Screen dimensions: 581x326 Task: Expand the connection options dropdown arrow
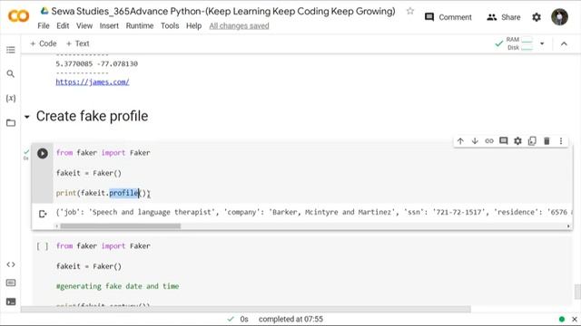(x=542, y=43)
